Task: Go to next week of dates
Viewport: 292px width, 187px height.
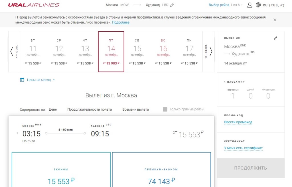Action: [211, 51]
